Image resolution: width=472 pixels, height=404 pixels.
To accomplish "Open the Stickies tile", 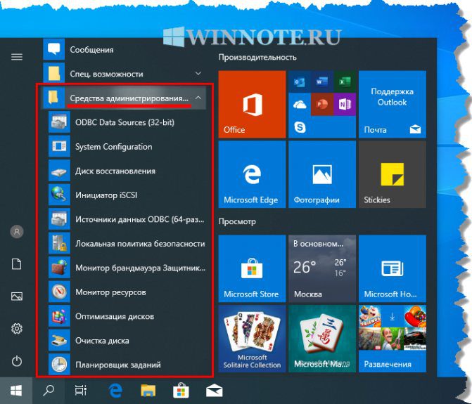I will point(393,174).
